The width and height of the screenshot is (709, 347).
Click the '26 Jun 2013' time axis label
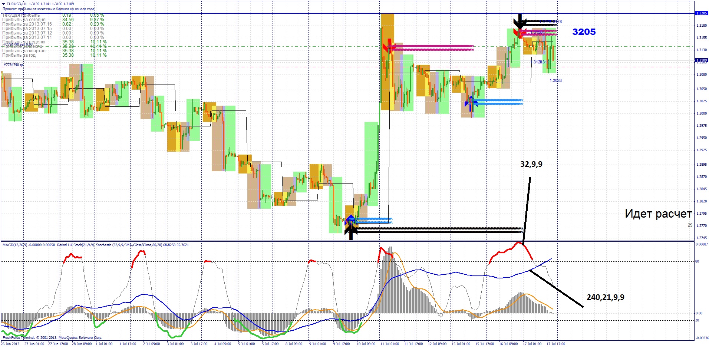pyautogui.click(x=10, y=344)
